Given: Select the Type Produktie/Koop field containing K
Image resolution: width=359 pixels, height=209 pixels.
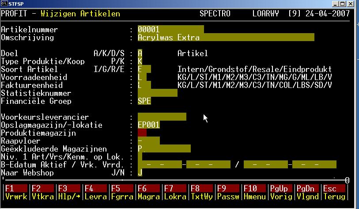Looking at the screenshot, I should 140,61.
